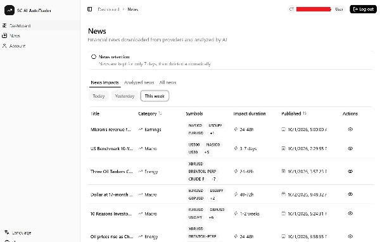Click the XBRUSD tag in Three Oil Tankers row
This screenshot has height=242, width=380.
point(196,163)
